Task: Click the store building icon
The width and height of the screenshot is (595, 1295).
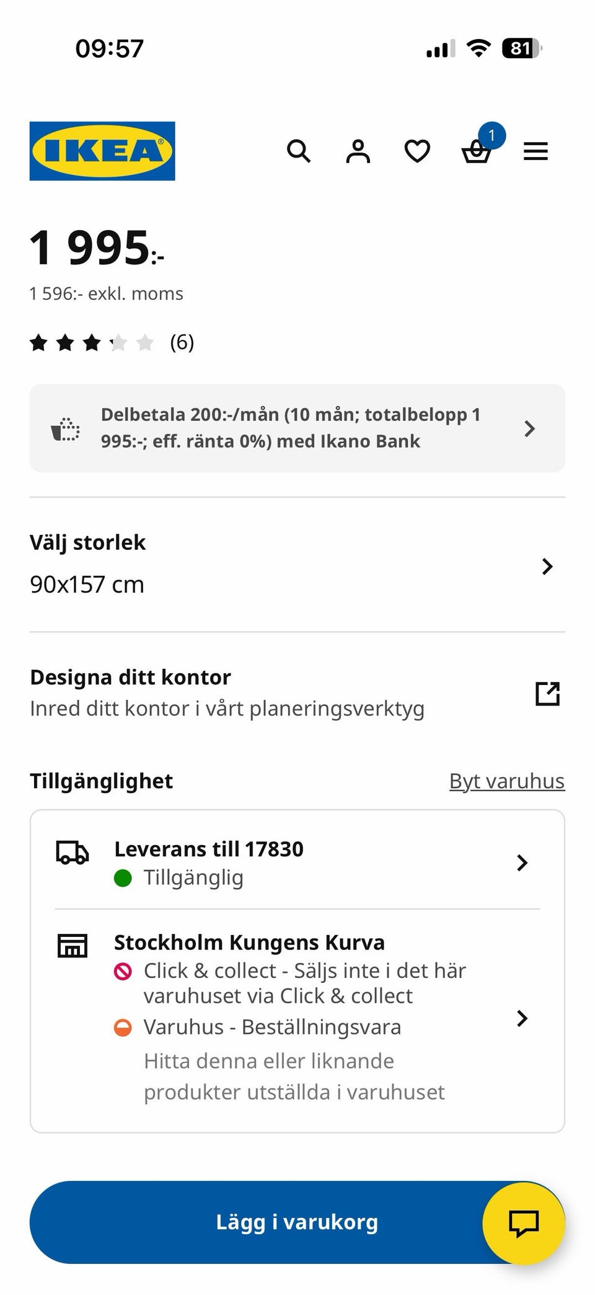Action: (73, 946)
